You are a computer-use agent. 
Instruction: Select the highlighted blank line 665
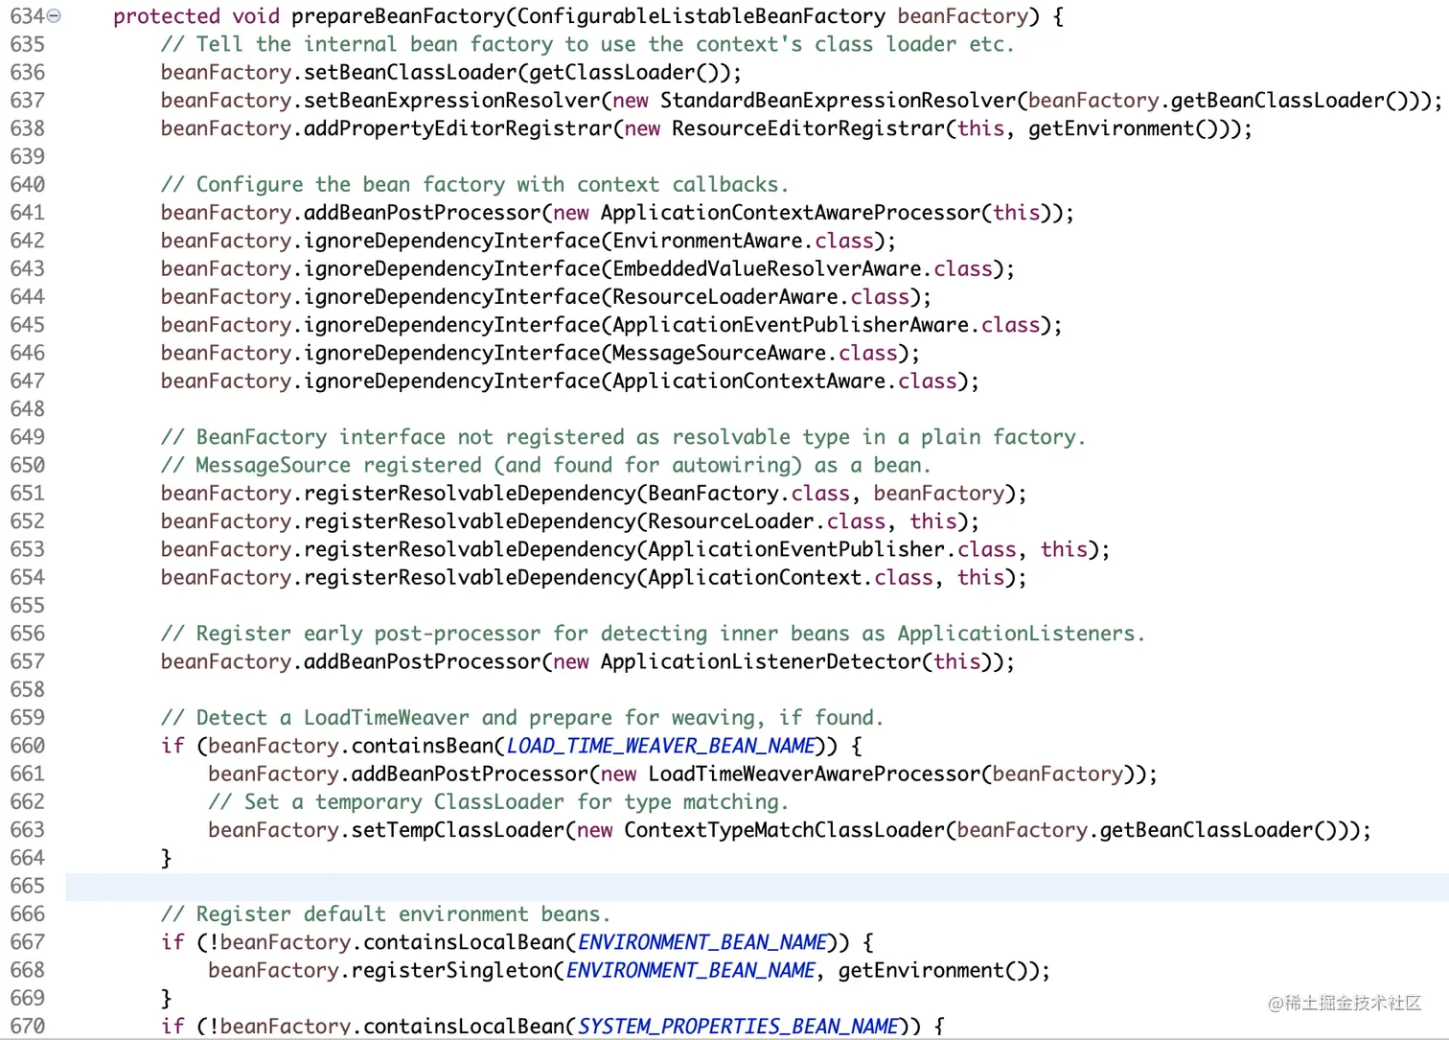383,887
